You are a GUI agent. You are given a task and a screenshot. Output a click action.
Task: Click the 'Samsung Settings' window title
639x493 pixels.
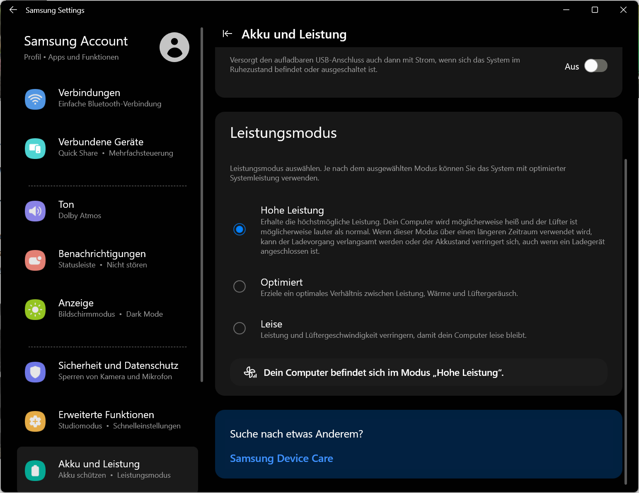tap(55, 10)
